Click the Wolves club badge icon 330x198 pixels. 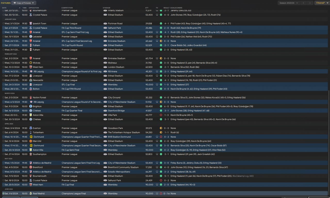click(x=31, y=63)
